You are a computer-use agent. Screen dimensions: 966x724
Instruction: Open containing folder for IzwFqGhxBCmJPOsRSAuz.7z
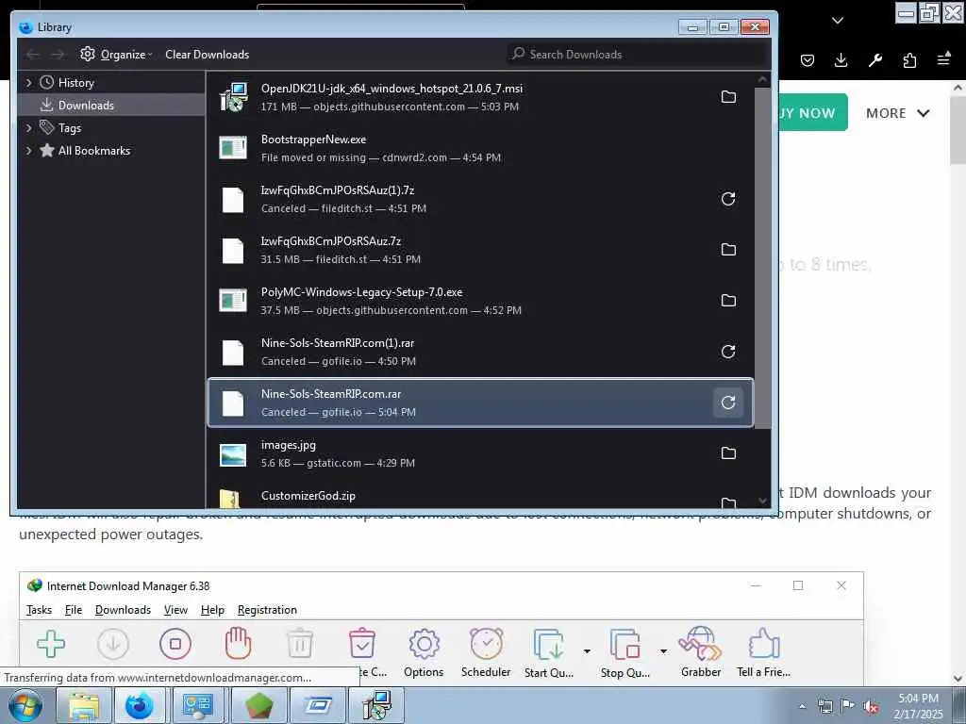point(728,249)
